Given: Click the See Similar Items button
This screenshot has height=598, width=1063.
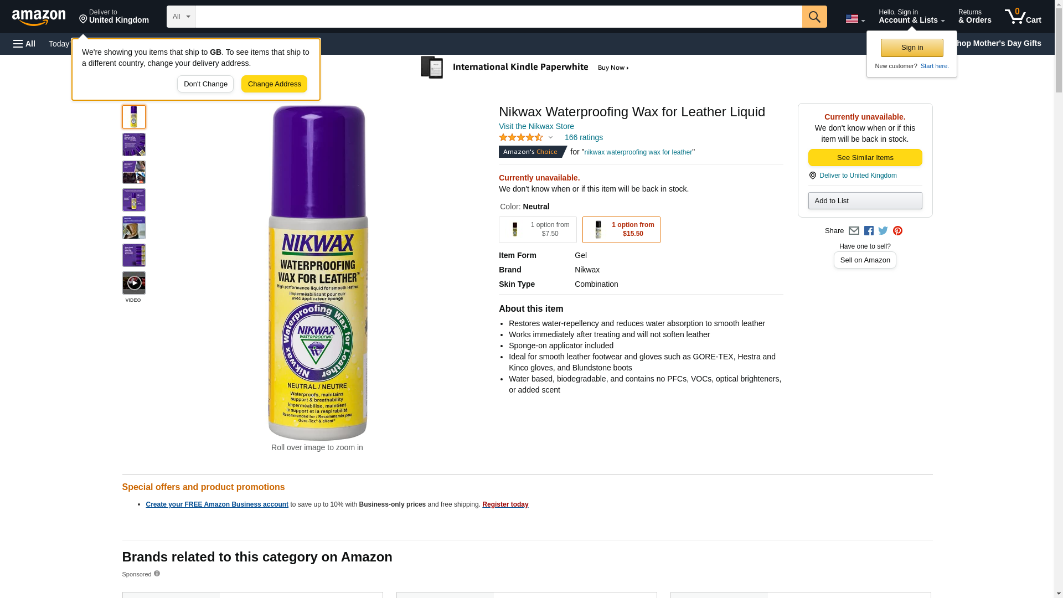Looking at the screenshot, I should point(865,158).
